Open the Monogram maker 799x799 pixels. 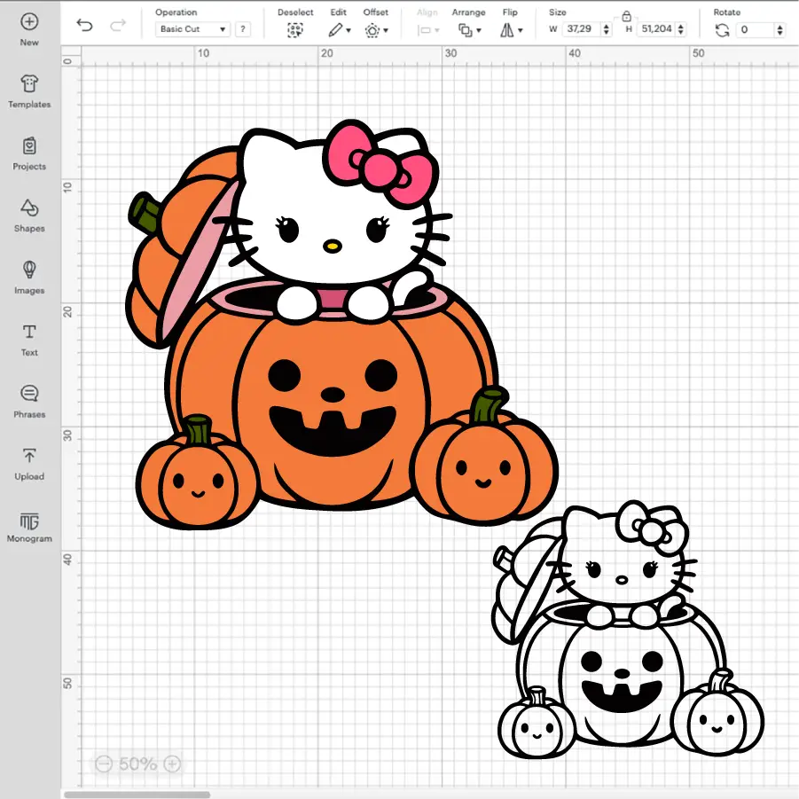click(29, 527)
